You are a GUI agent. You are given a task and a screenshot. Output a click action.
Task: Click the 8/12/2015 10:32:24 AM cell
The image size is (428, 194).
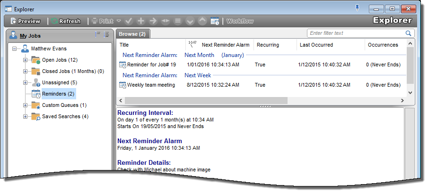tap(213, 85)
